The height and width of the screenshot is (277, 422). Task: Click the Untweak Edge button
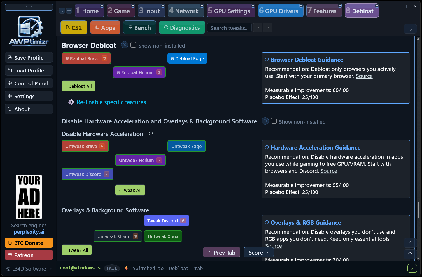coord(186,146)
